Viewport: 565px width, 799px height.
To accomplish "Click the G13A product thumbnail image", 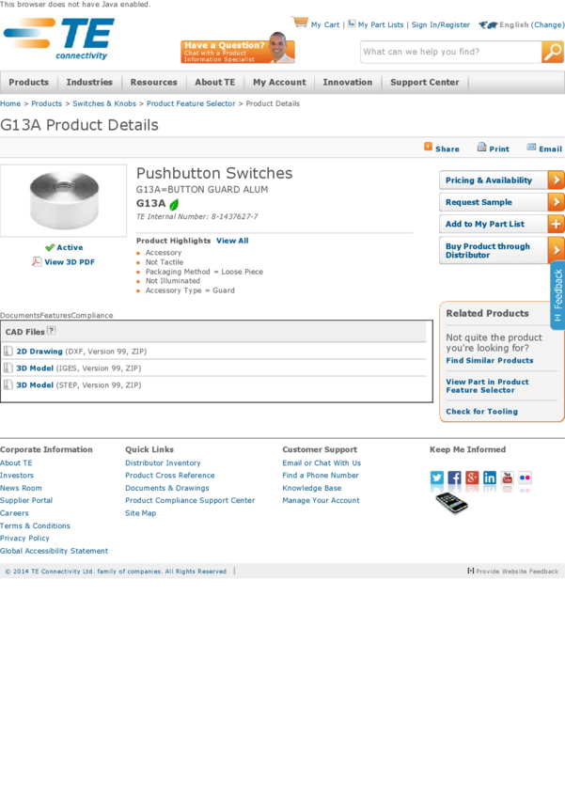I will tap(64, 200).
